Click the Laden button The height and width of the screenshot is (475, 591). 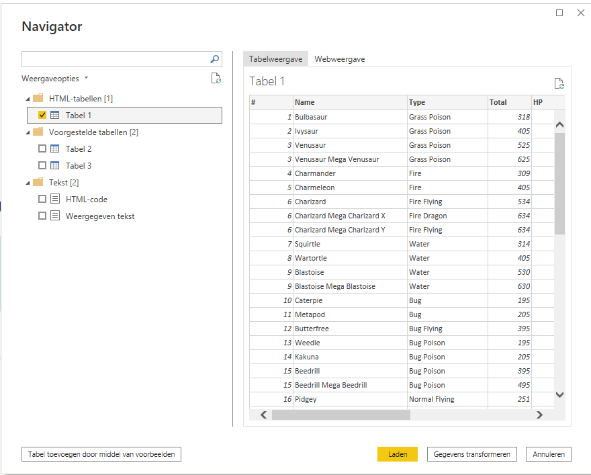click(398, 454)
